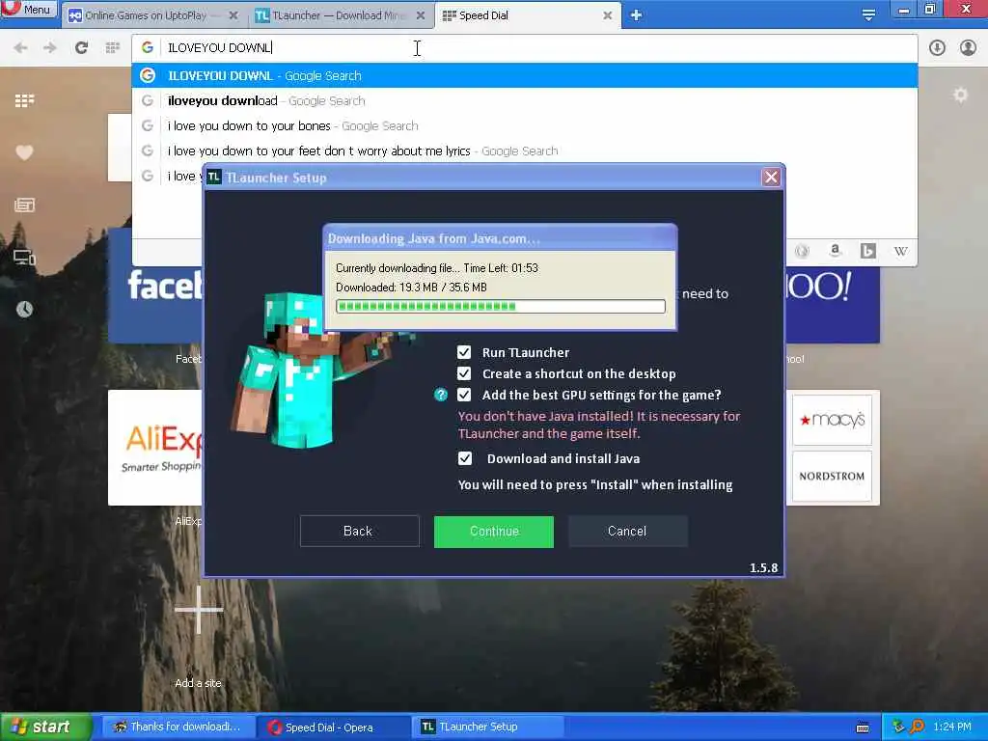Click the green Continue button
The width and height of the screenshot is (988, 741).
tap(494, 532)
